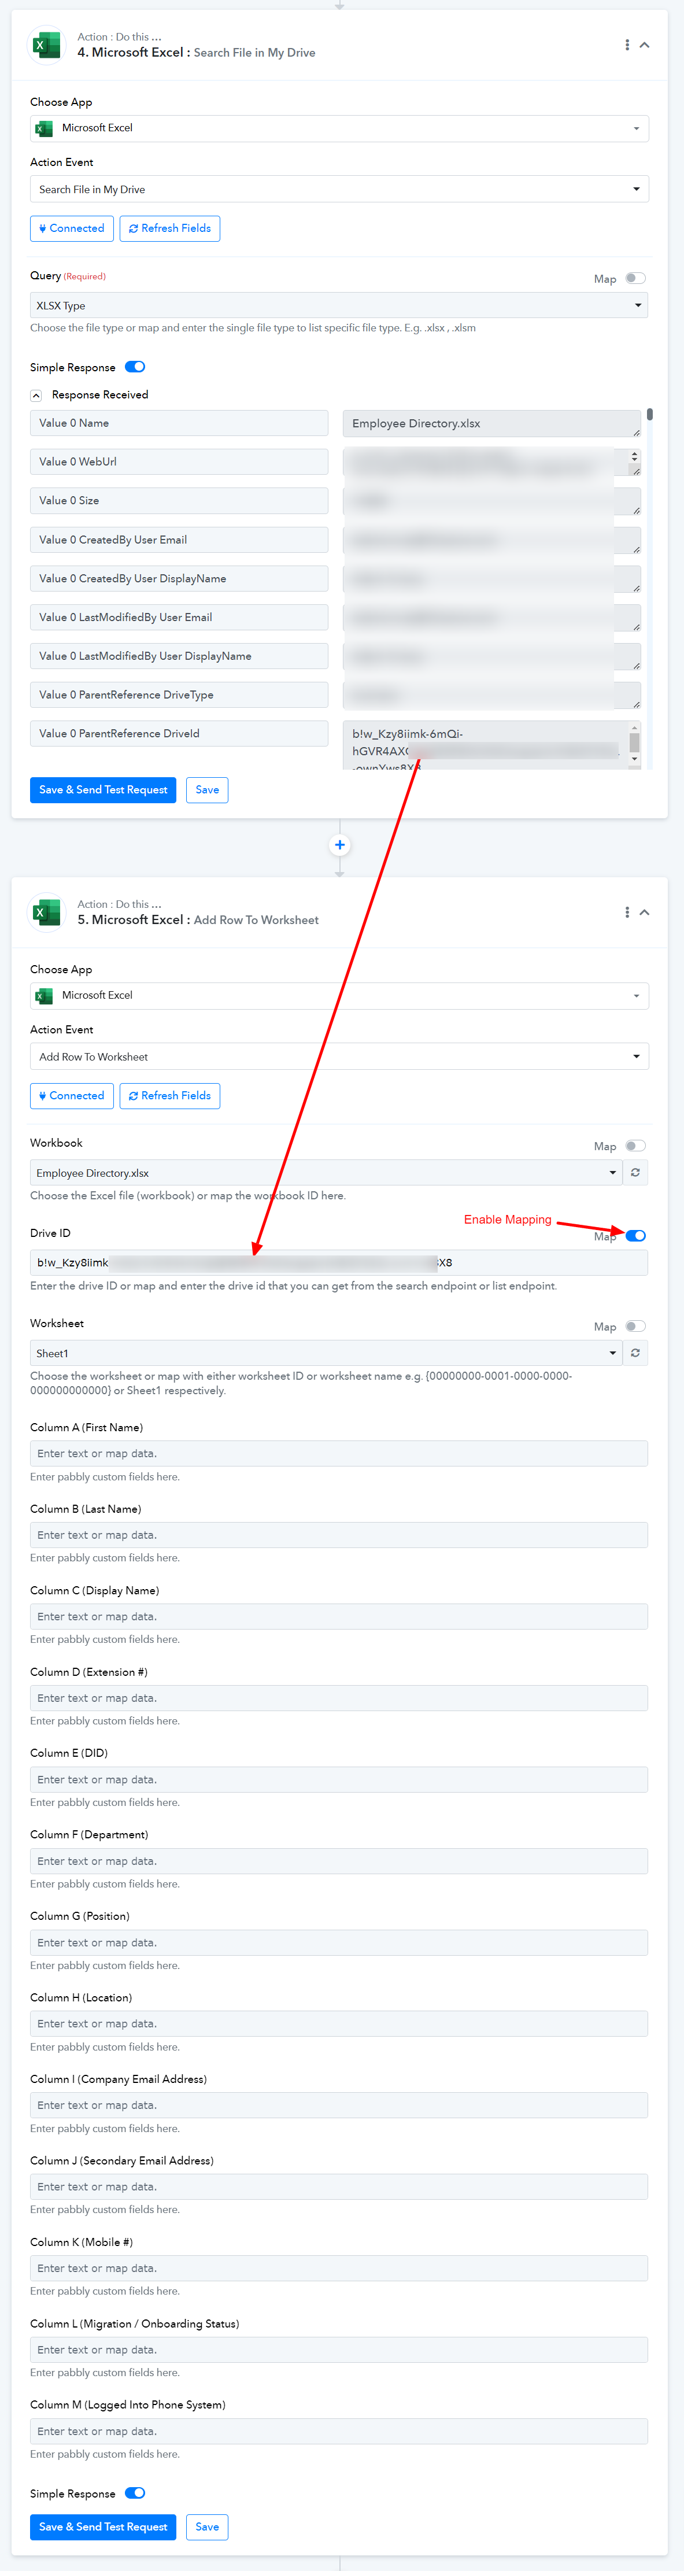Screen dimensions: 684x2571
Task: Refresh the Worksheet list icon
Action: coord(635,1353)
